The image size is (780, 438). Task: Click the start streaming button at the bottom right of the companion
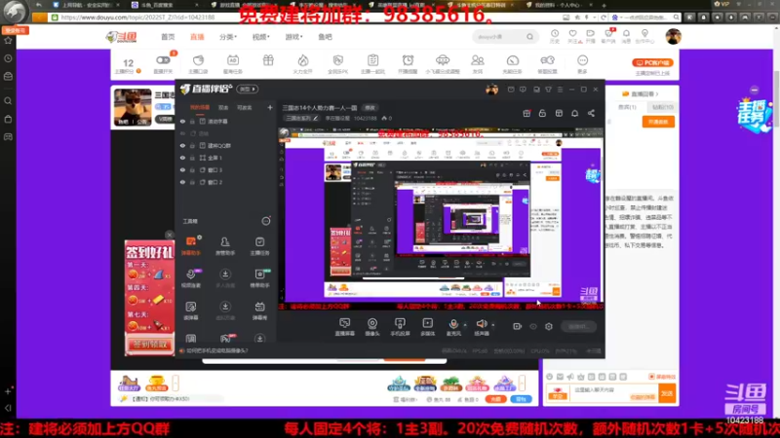(x=578, y=326)
